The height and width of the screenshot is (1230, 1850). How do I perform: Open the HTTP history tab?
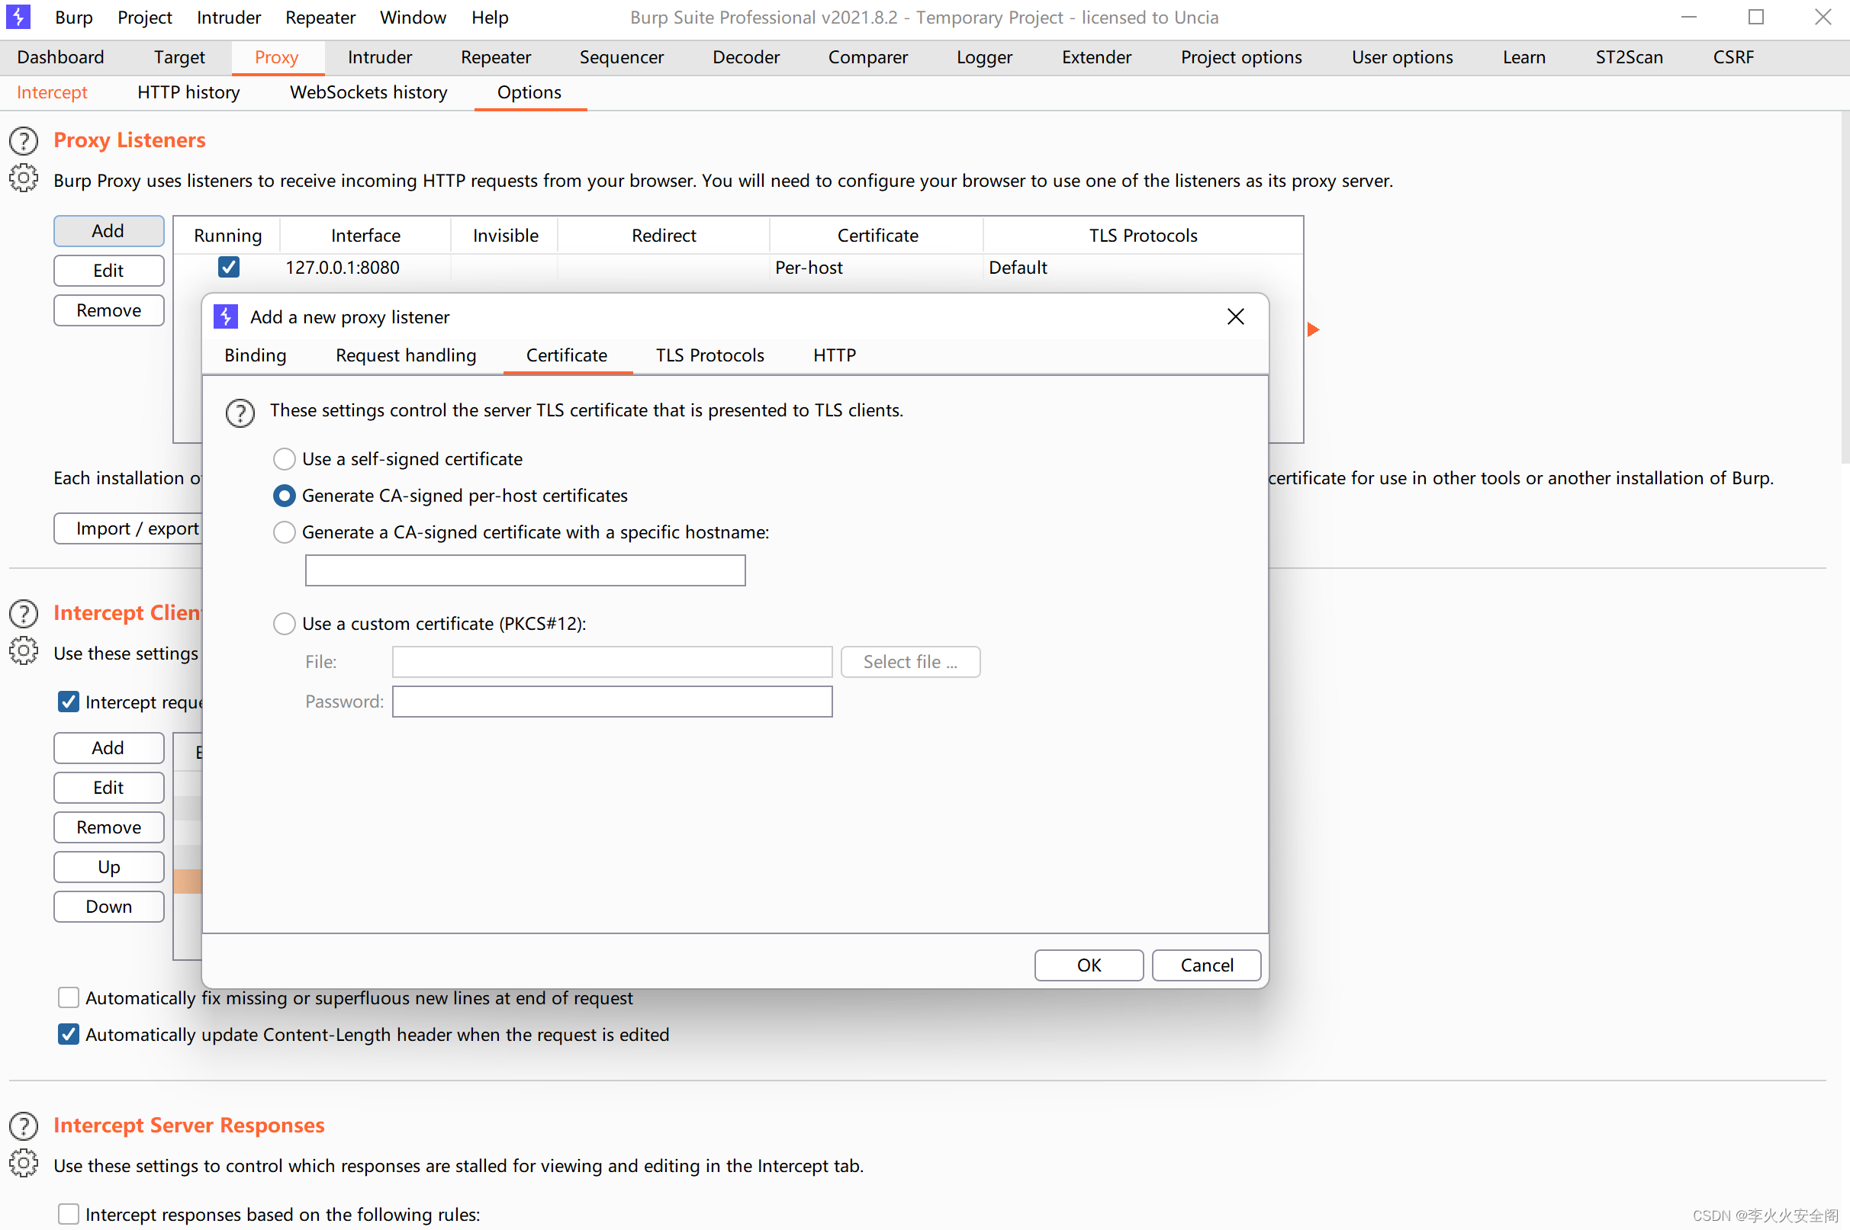click(x=188, y=92)
